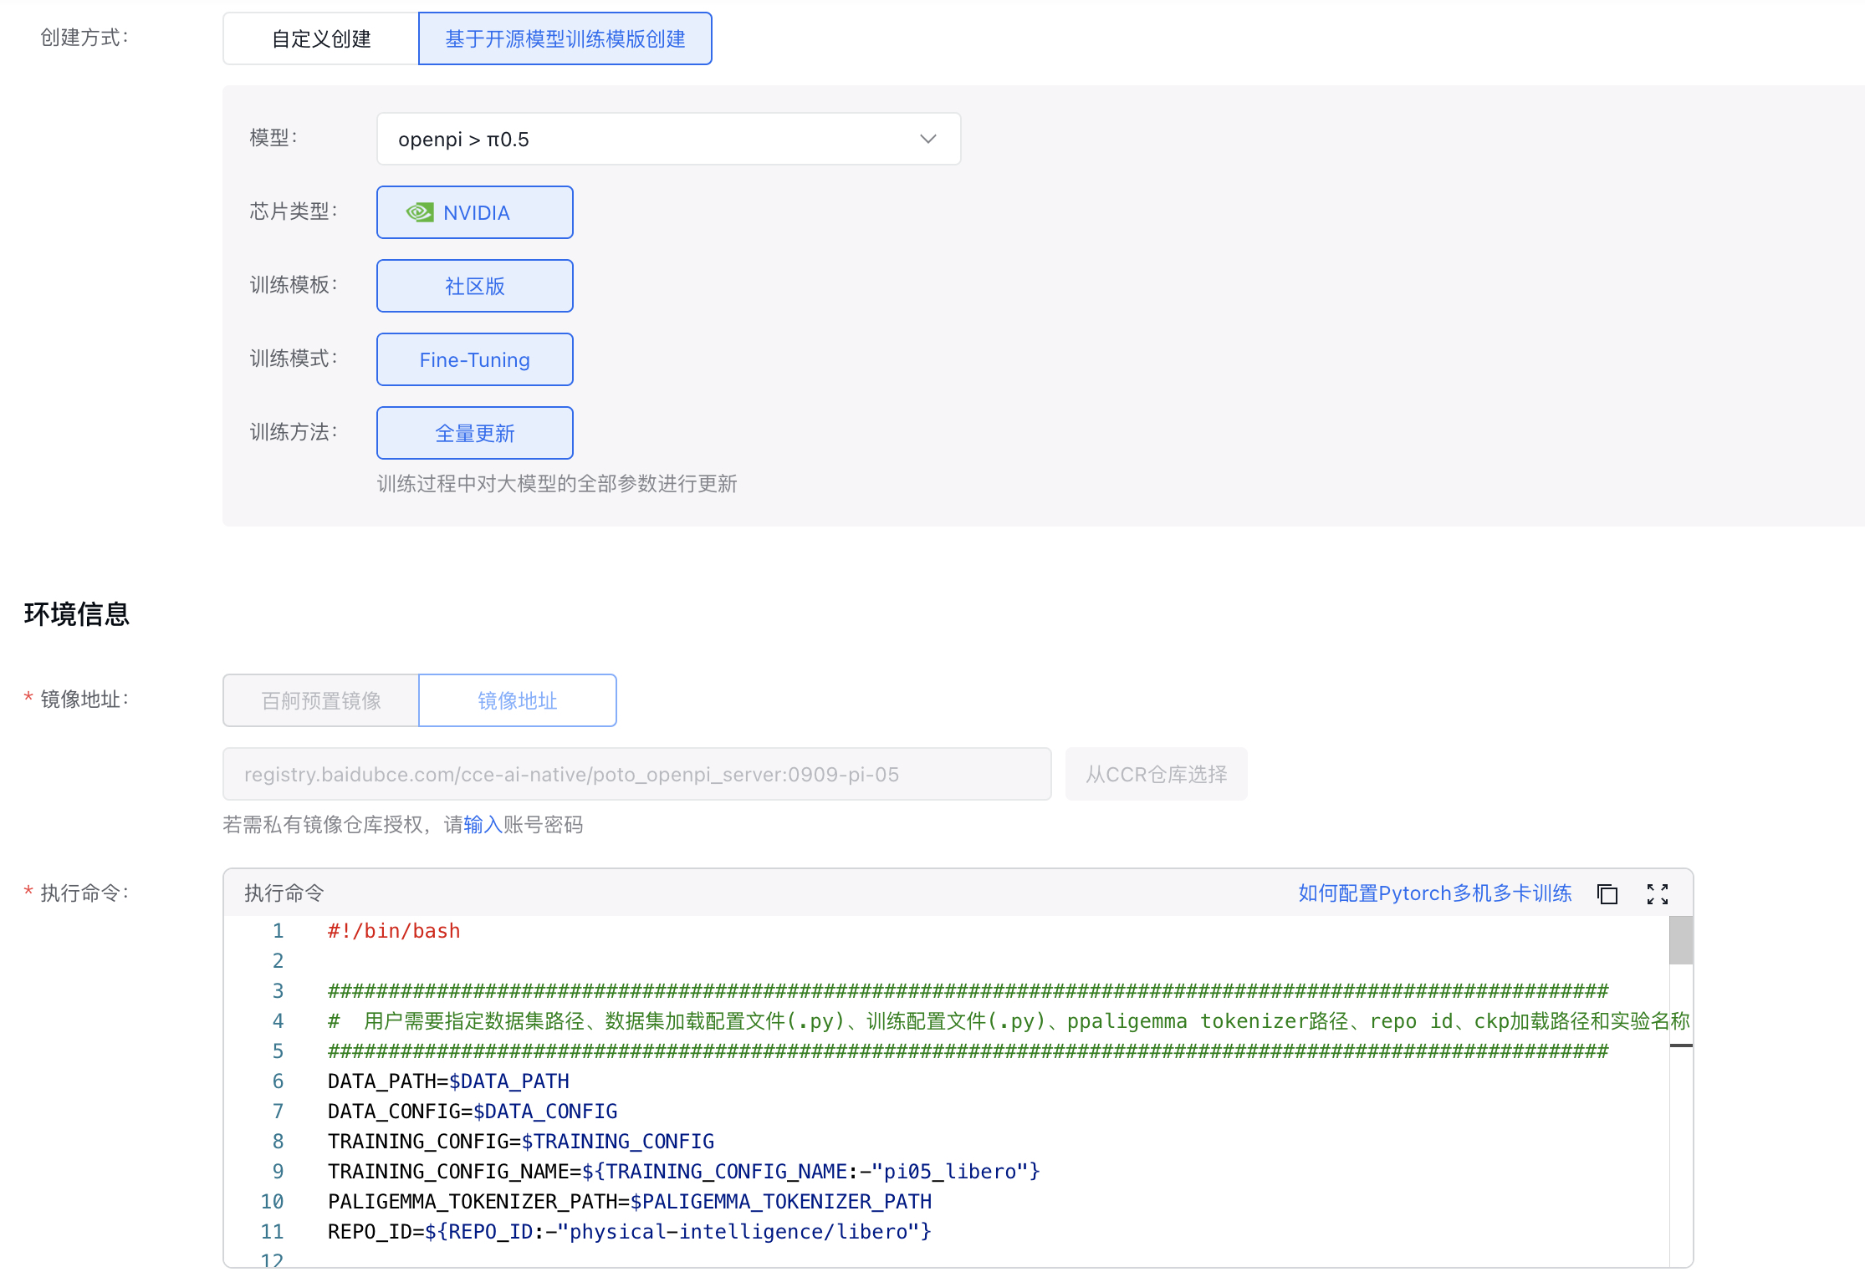The height and width of the screenshot is (1277, 1865).
Task: Open the model selection combo box
Action: (x=652, y=139)
